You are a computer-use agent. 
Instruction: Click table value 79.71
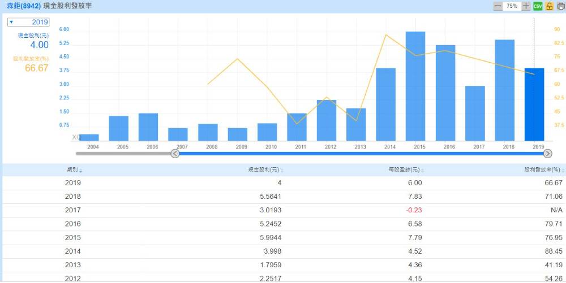coord(554,224)
